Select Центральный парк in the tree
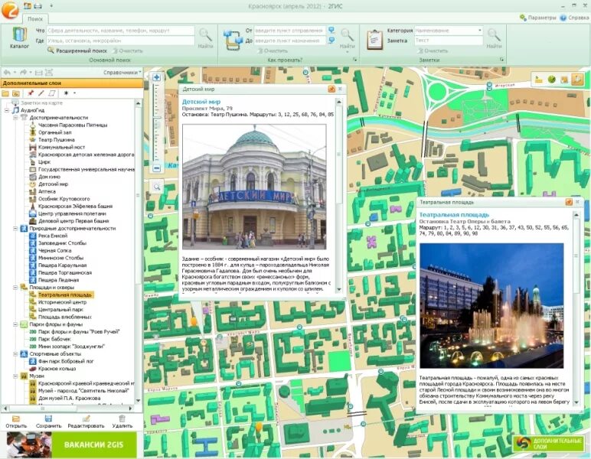Image resolution: width=591 pixels, height=459 pixels. tap(60, 310)
